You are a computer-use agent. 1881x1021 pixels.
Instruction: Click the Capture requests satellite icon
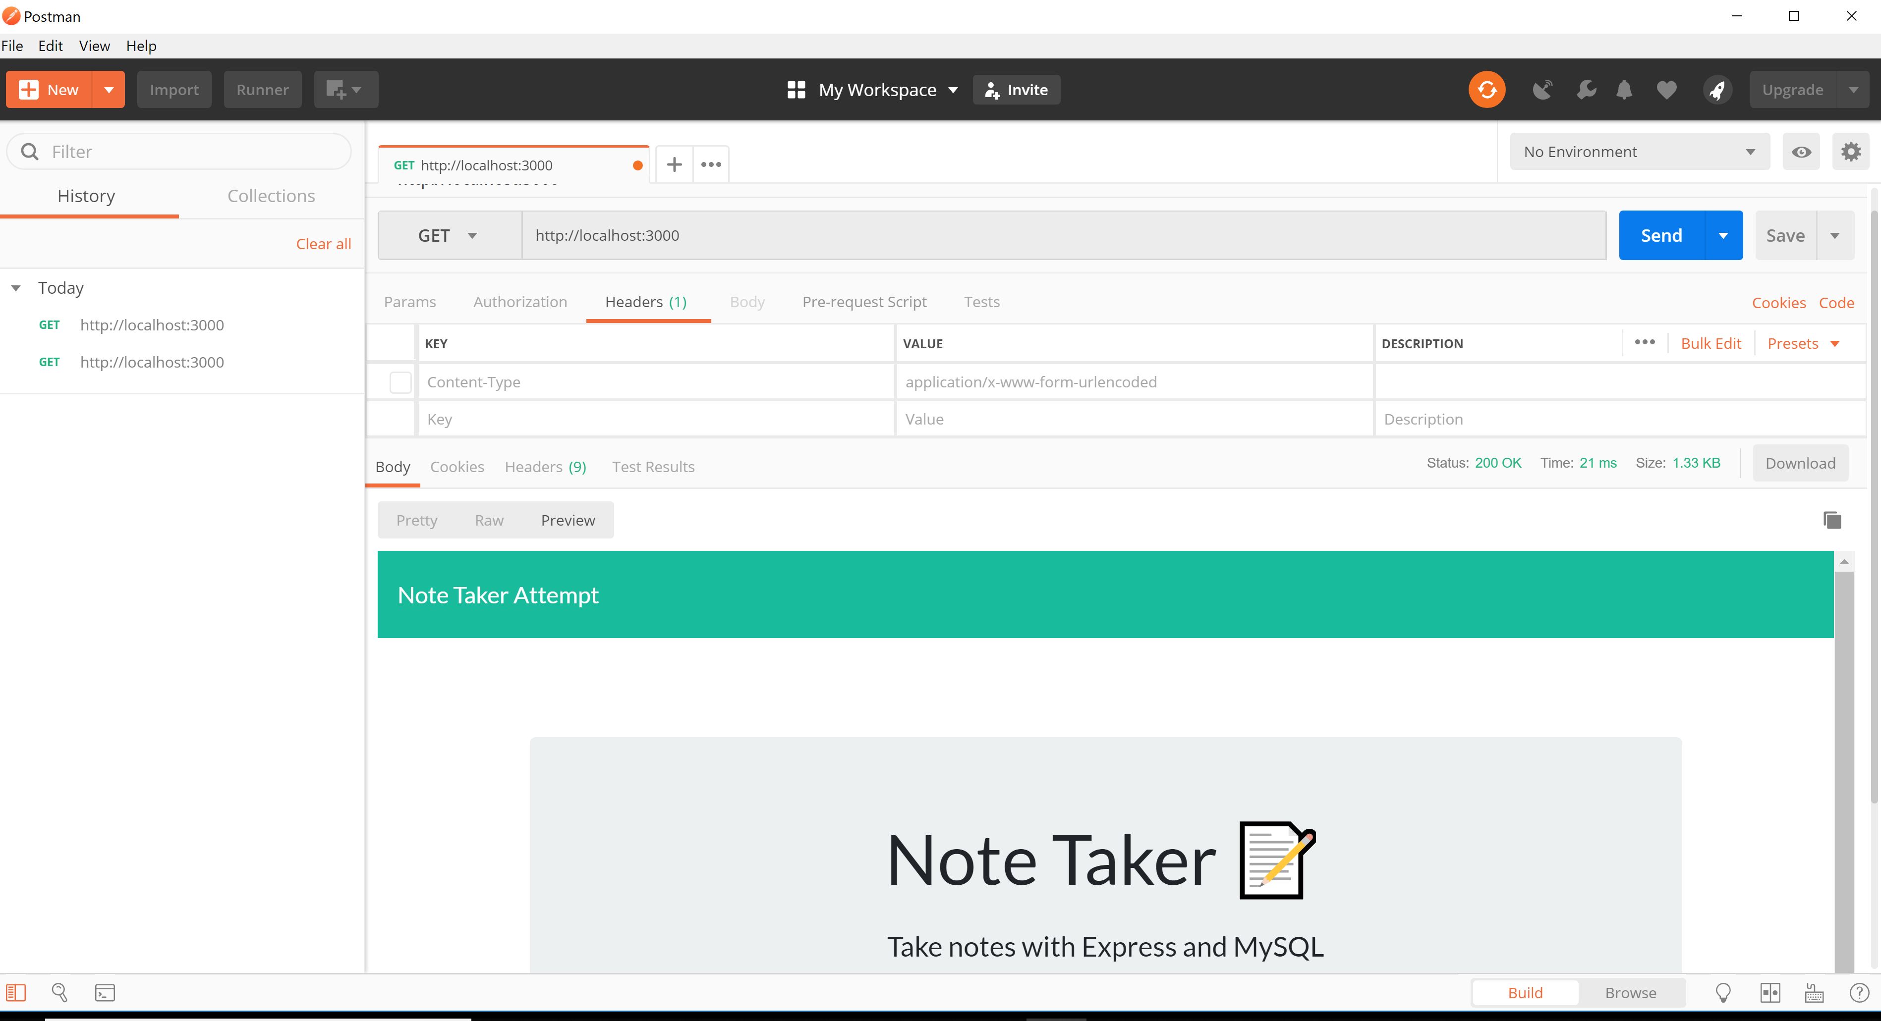[x=1543, y=89]
